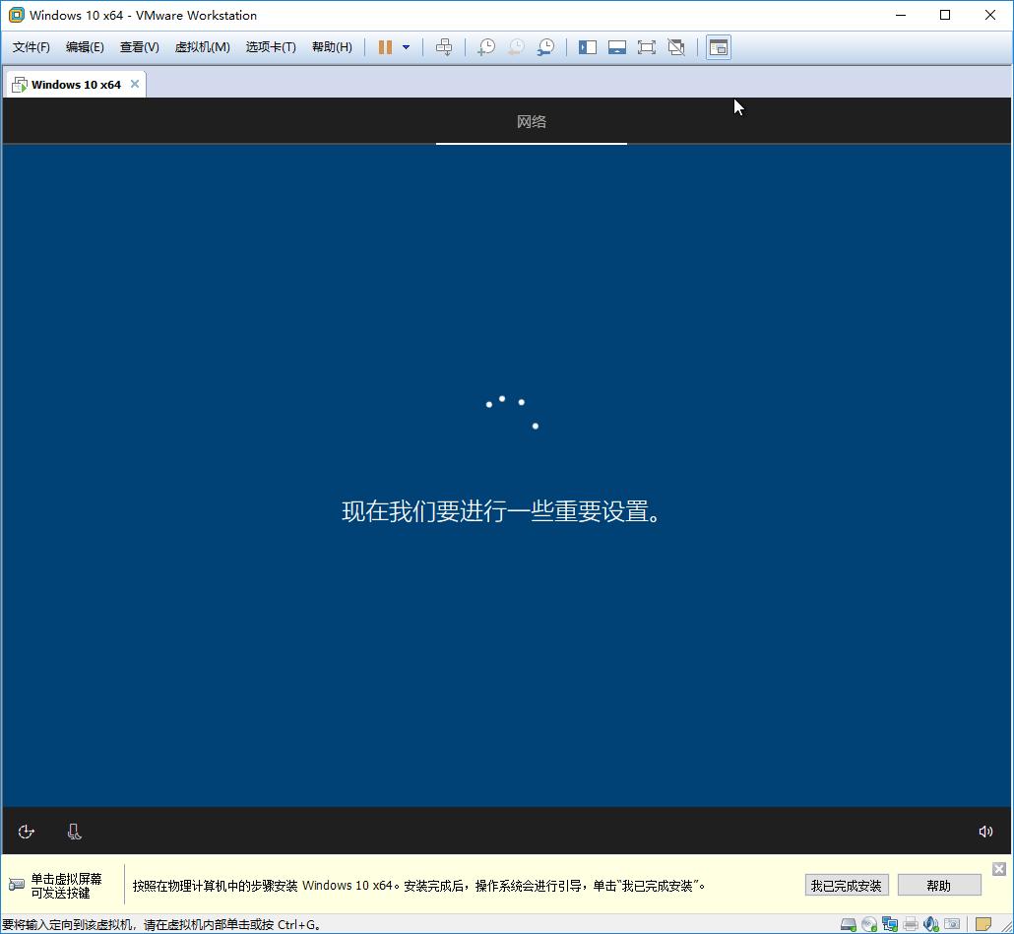Open the pause button dropdown arrow
This screenshot has width=1014, height=934.
[404, 46]
